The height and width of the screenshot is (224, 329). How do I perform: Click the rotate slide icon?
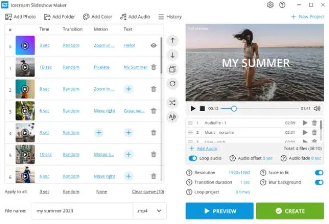(x=173, y=84)
